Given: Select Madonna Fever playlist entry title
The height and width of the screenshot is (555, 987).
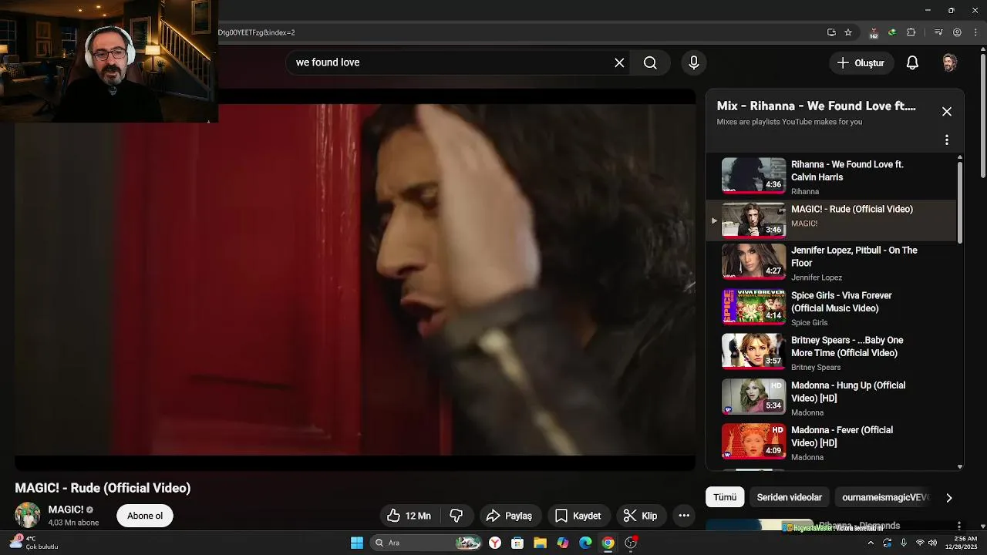Looking at the screenshot, I should 842,436.
